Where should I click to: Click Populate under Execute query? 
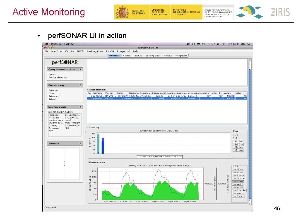coord(53,90)
